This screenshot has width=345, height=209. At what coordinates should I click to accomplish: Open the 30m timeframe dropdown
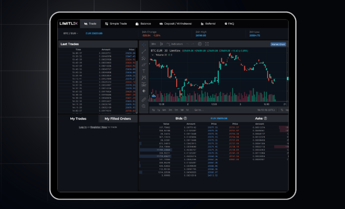(x=154, y=44)
